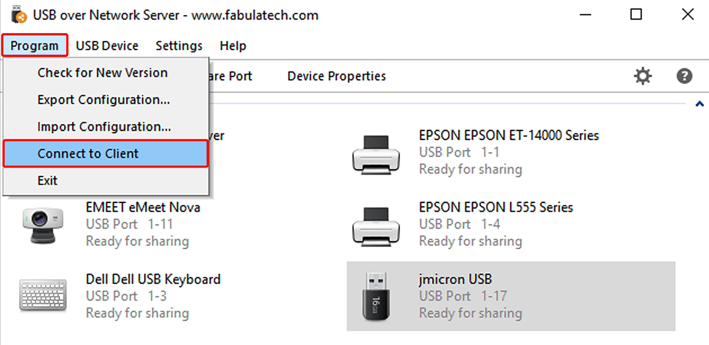This screenshot has height=345, width=709.
Task: Open the Settings menu
Action: coord(179,45)
